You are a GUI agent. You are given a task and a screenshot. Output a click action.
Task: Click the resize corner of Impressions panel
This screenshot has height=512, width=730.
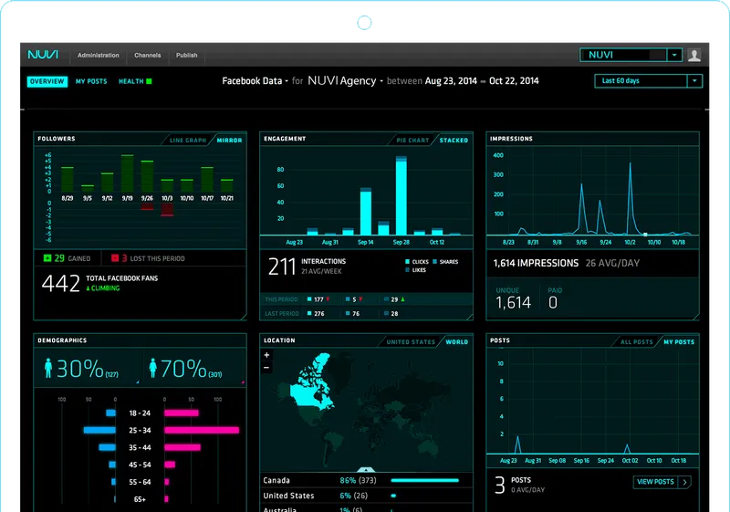point(696,317)
